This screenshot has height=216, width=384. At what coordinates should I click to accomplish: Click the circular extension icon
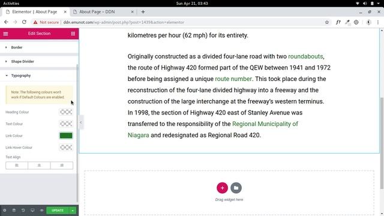point(356,22)
